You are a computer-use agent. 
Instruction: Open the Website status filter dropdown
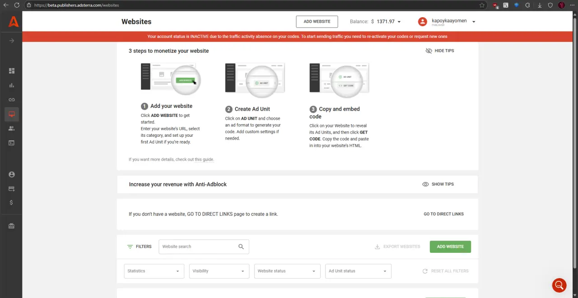coord(287,271)
